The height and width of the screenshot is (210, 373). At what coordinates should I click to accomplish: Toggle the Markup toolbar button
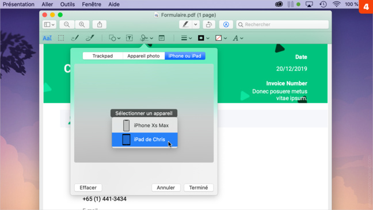tap(226, 25)
